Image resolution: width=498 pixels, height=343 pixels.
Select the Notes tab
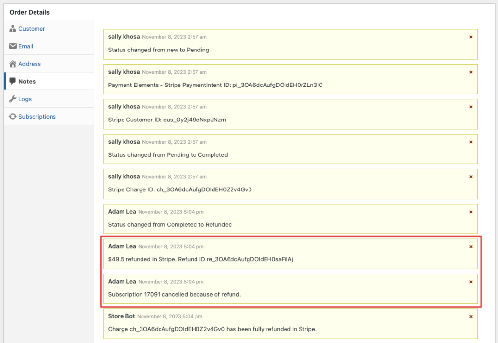27,81
